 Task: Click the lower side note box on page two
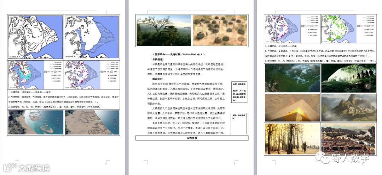pos(239,123)
